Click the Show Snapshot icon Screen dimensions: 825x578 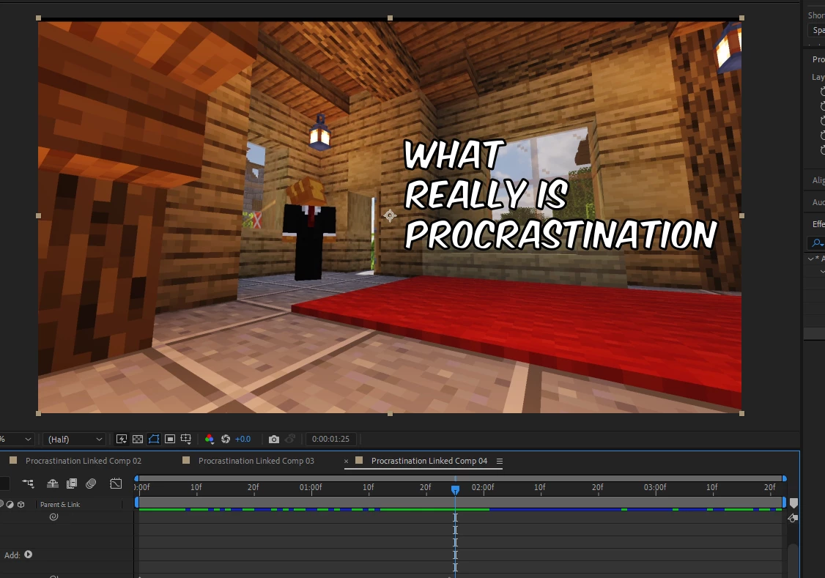(290, 439)
